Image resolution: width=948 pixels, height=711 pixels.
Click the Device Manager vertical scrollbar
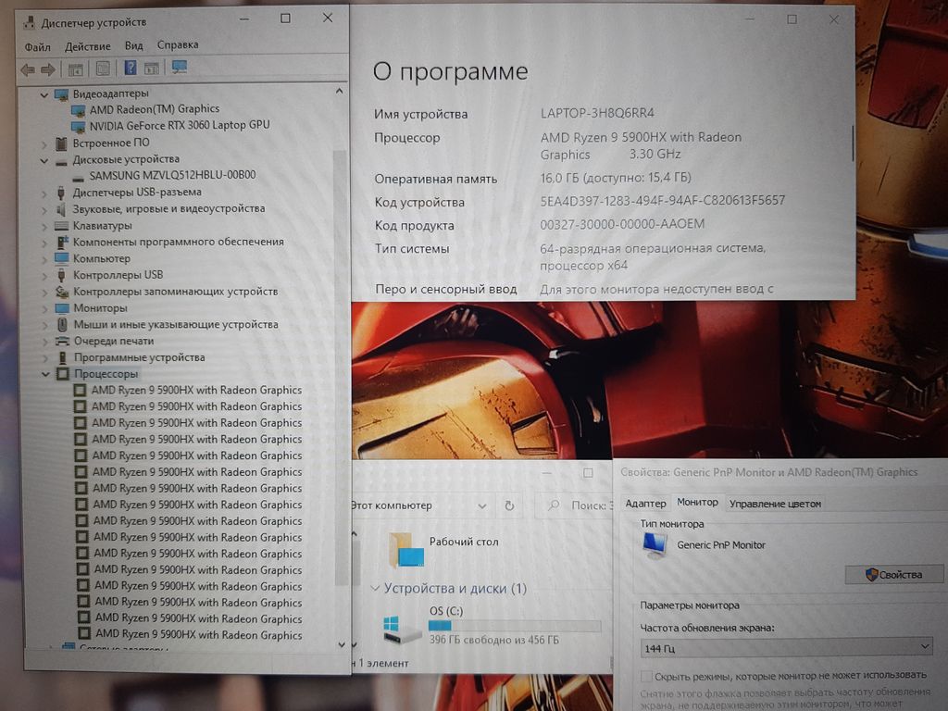coord(340,368)
